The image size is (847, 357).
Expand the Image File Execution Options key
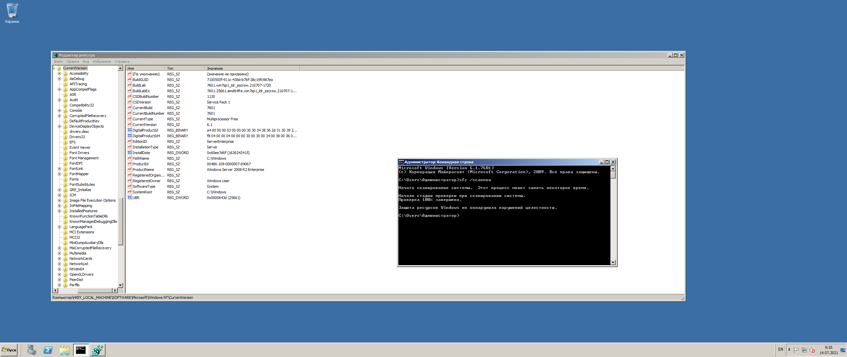[60, 200]
